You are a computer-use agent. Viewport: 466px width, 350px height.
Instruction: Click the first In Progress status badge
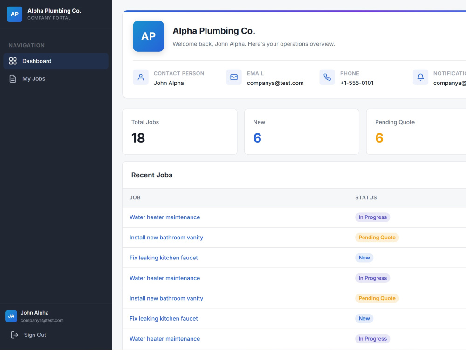(372, 217)
